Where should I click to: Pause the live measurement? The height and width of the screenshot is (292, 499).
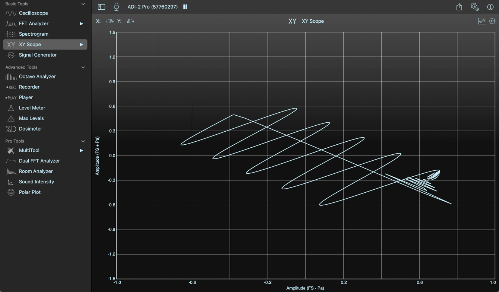[185, 7]
